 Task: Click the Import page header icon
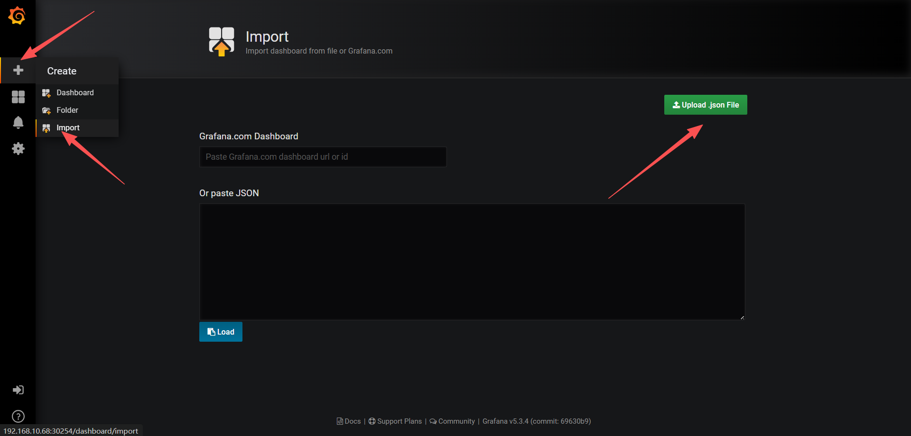[x=222, y=42]
